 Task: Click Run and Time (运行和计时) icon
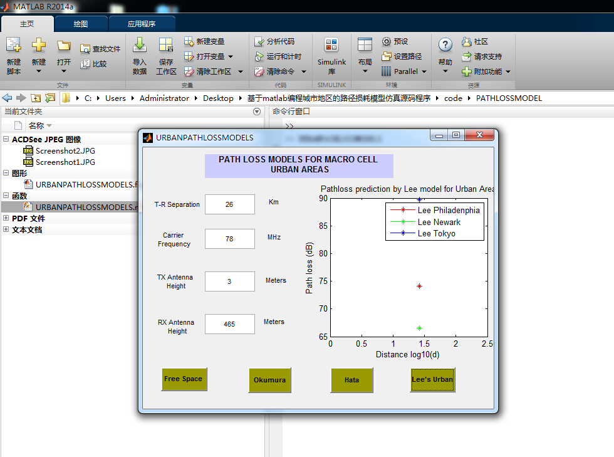click(x=259, y=56)
